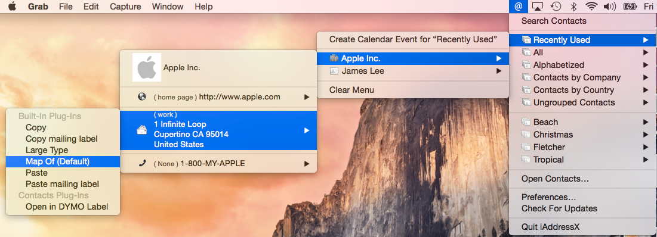Image resolution: width=657 pixels, height=237 pixels.
Task: Click the work address mailbox icon
Action: pyautogui.click(x=142, y=130)
